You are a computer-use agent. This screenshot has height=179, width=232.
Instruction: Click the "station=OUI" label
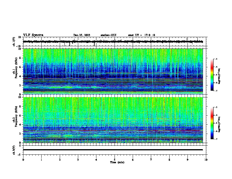[x=108, y=35]
